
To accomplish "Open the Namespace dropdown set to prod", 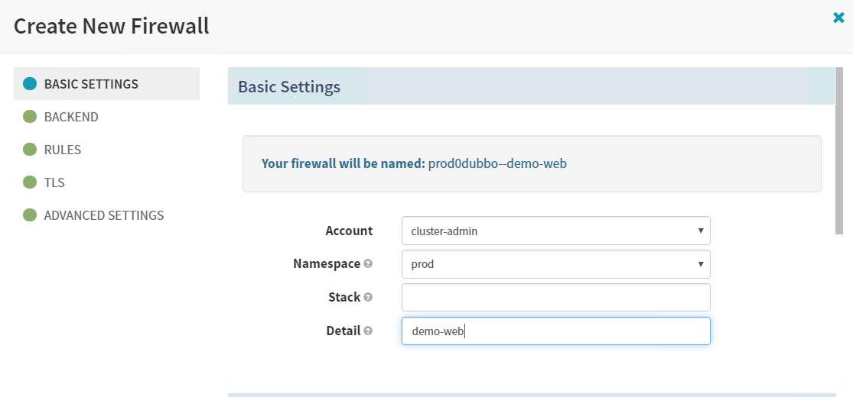I will (555, 264).
